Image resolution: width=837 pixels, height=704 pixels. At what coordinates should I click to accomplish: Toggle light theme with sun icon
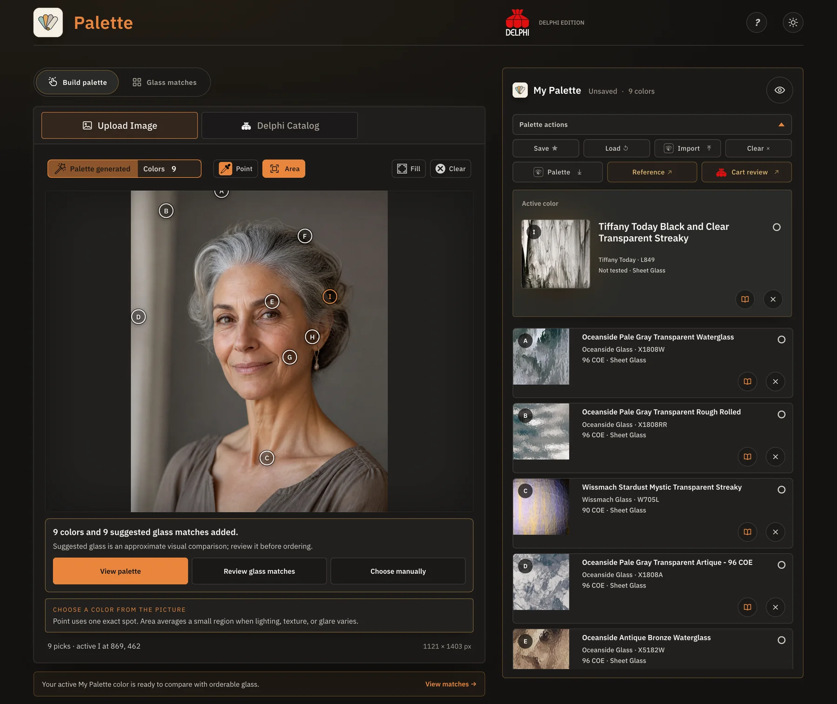tap(793, 22)
